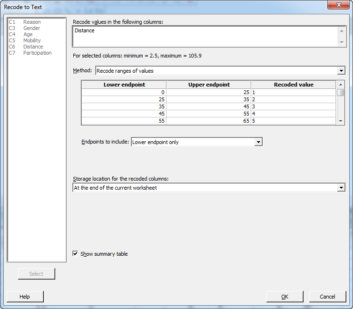Viewport: 353px width, 309px height.
Task: Select the C5 Mobility column in list
Action: (x=32, y=40)
